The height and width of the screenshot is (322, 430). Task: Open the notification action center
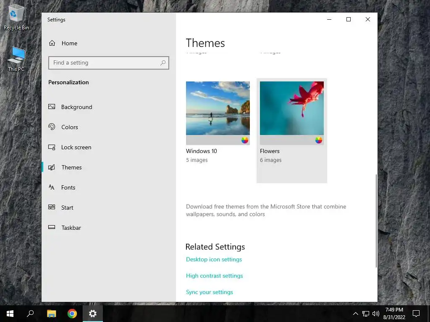pos(416,314)
